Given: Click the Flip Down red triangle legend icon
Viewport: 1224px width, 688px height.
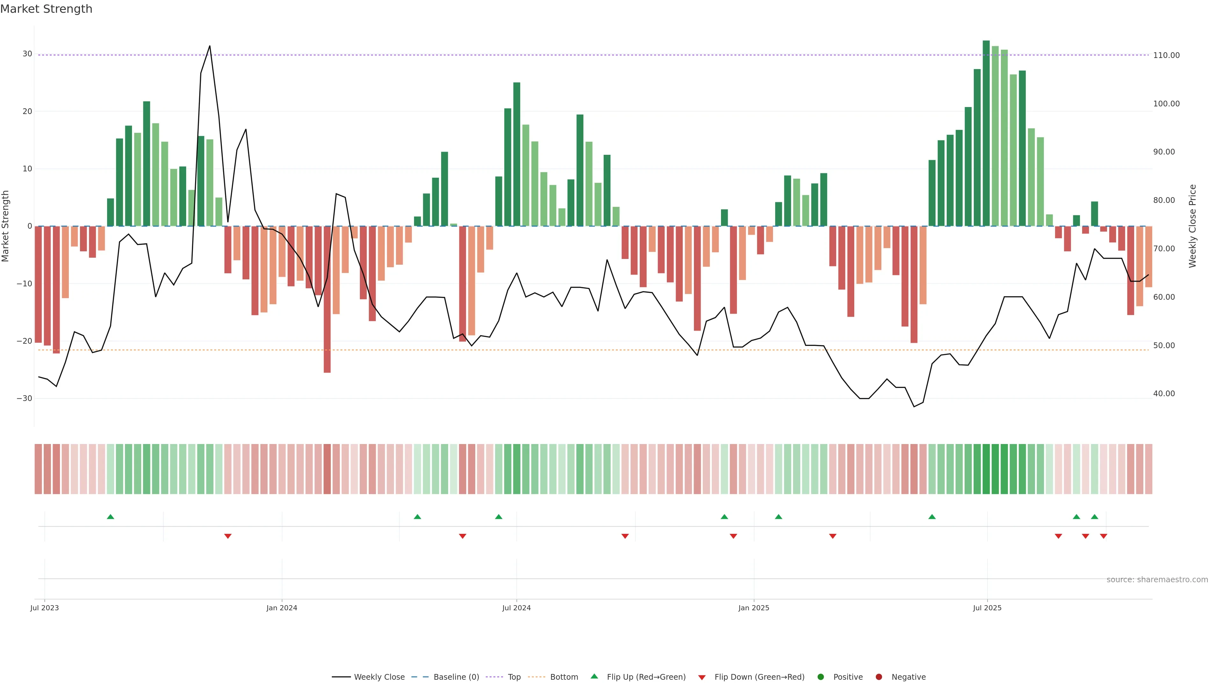Looking at the screenshot, I should coord(702,677).
